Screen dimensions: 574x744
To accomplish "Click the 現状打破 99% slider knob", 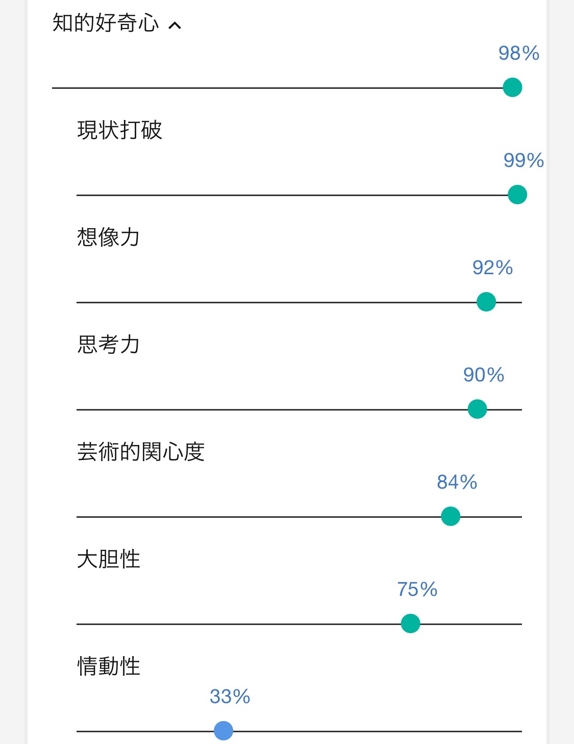I will [517, 195].
